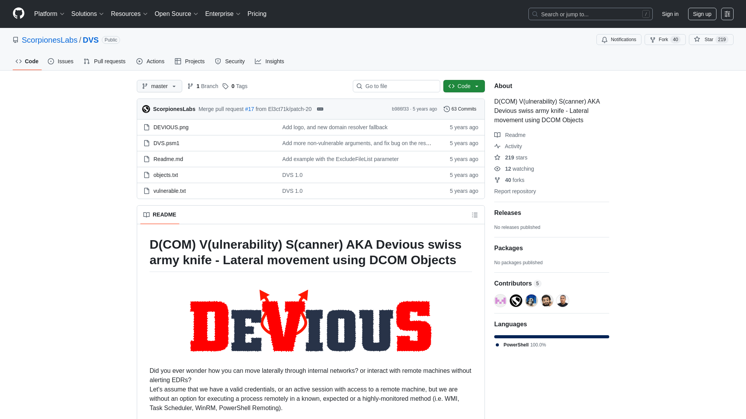Click inside the Go to file search box

[x=396, y=86]
